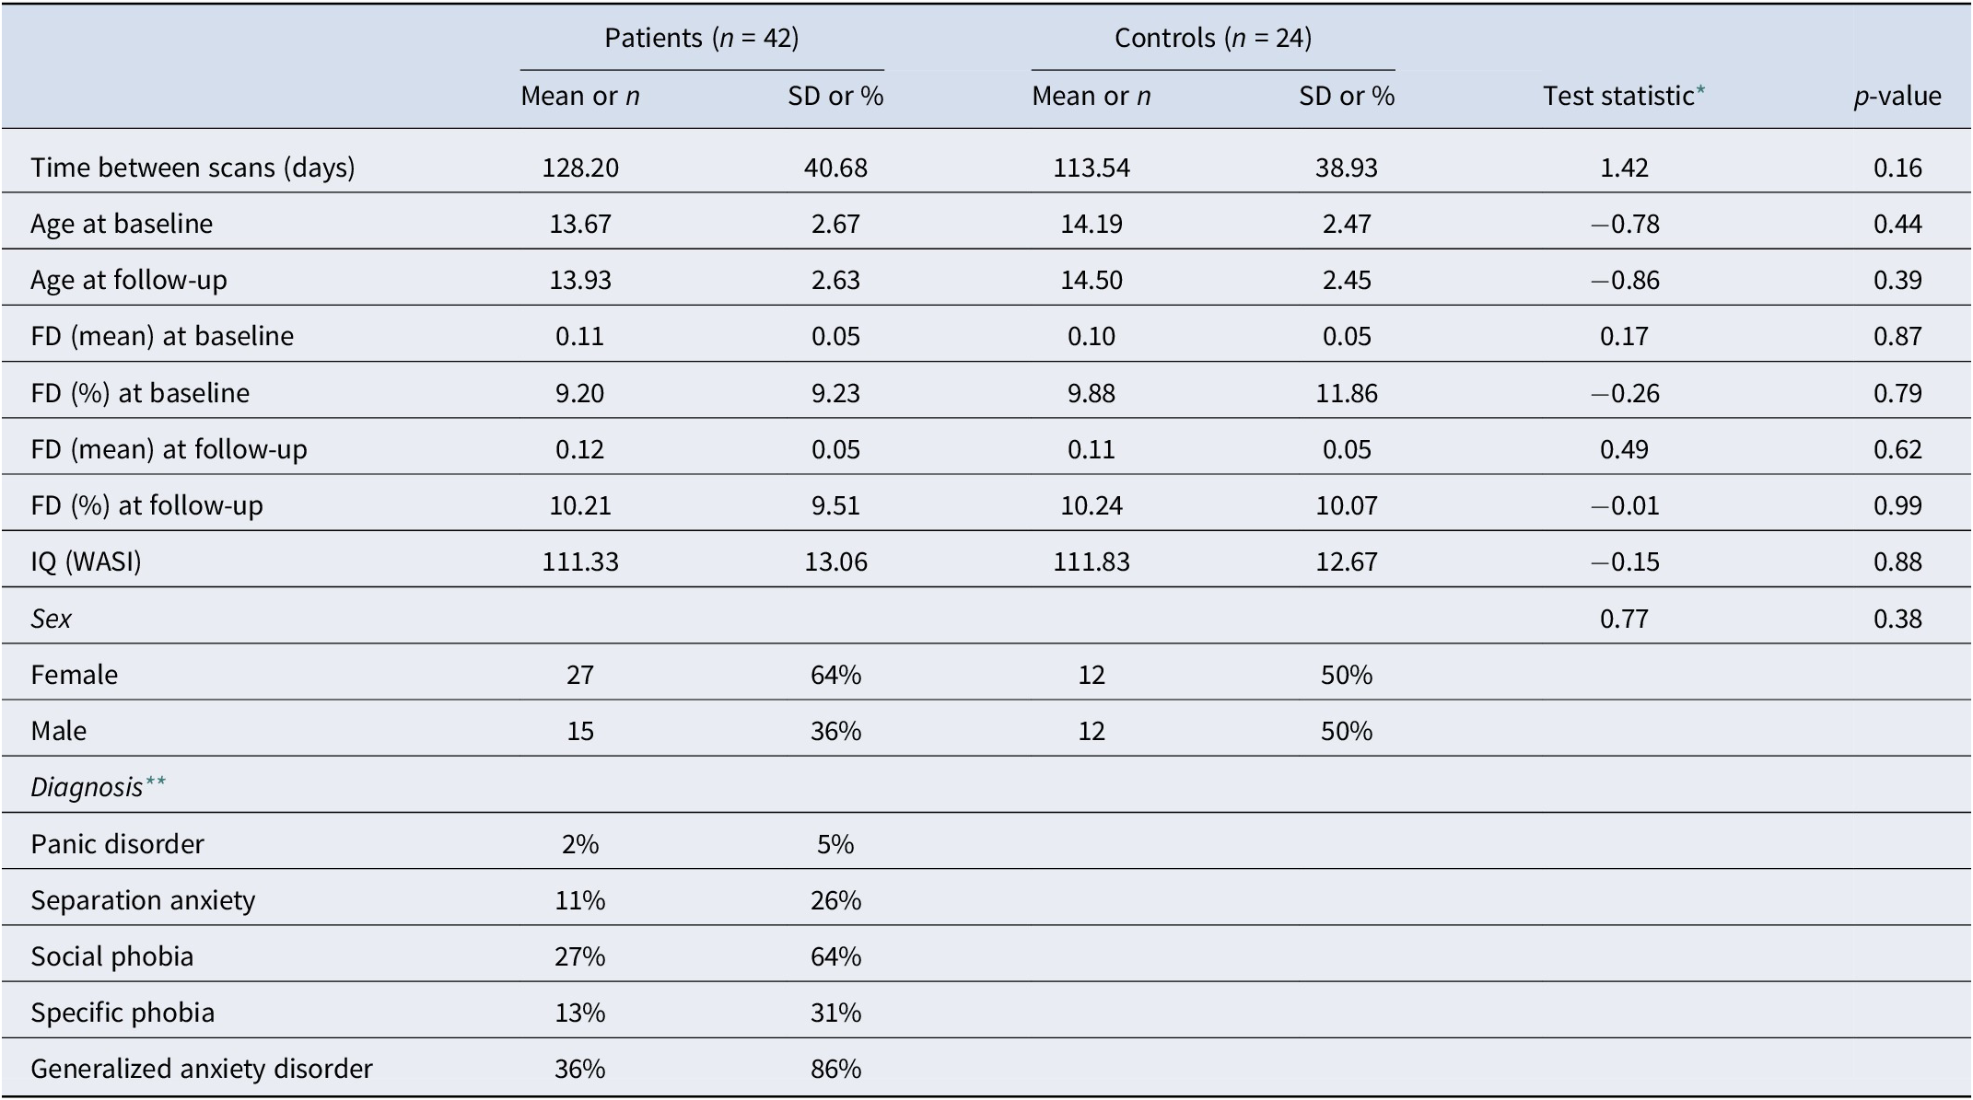Image resolution: width=1973 pixels, height=1100 pixels.
Task: Click the Social phobia row label
Action: point(112,956)
